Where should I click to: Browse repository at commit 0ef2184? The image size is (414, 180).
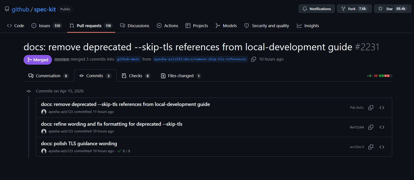[x=382, y=127]
